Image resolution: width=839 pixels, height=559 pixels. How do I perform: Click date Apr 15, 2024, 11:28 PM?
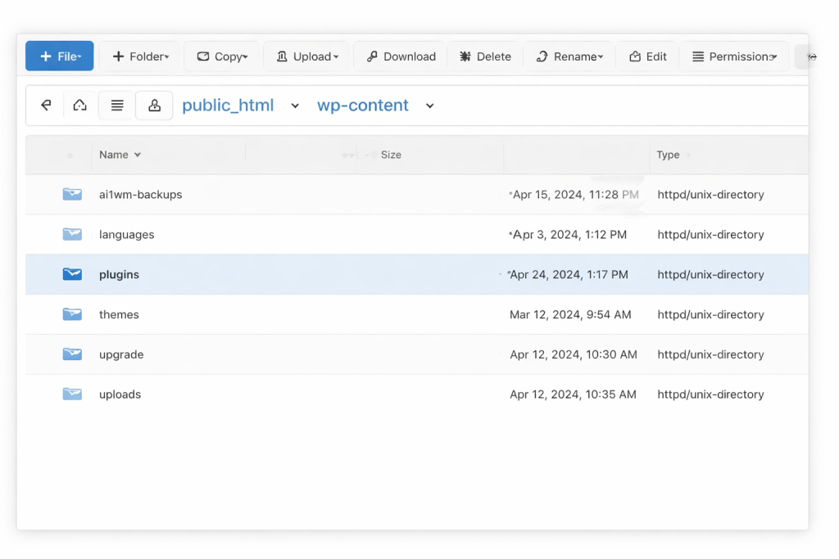(575, 195)
